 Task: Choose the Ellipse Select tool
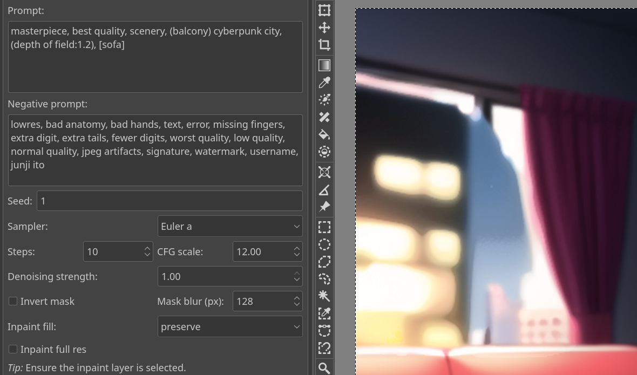click(324, 244)
